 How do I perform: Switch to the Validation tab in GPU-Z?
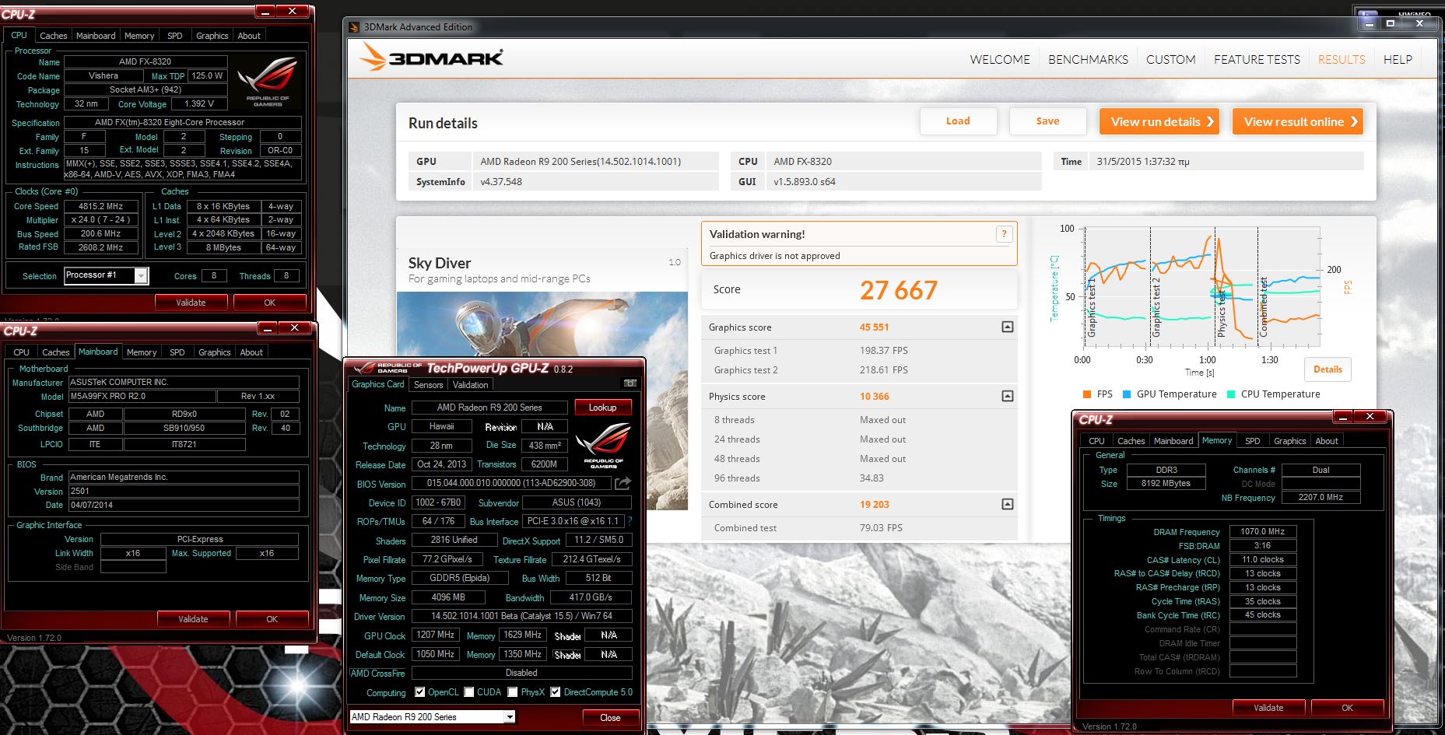pyautogui.click(x=470, y=385)
